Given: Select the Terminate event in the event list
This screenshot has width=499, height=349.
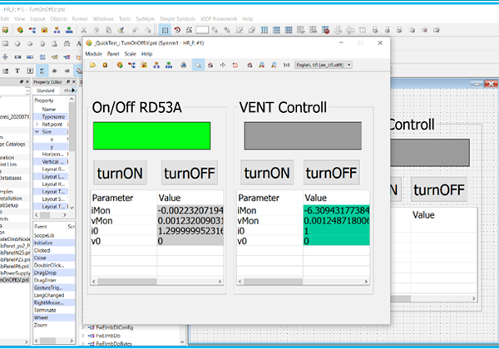Looking at the screenshot, I should tap(54, 310).
